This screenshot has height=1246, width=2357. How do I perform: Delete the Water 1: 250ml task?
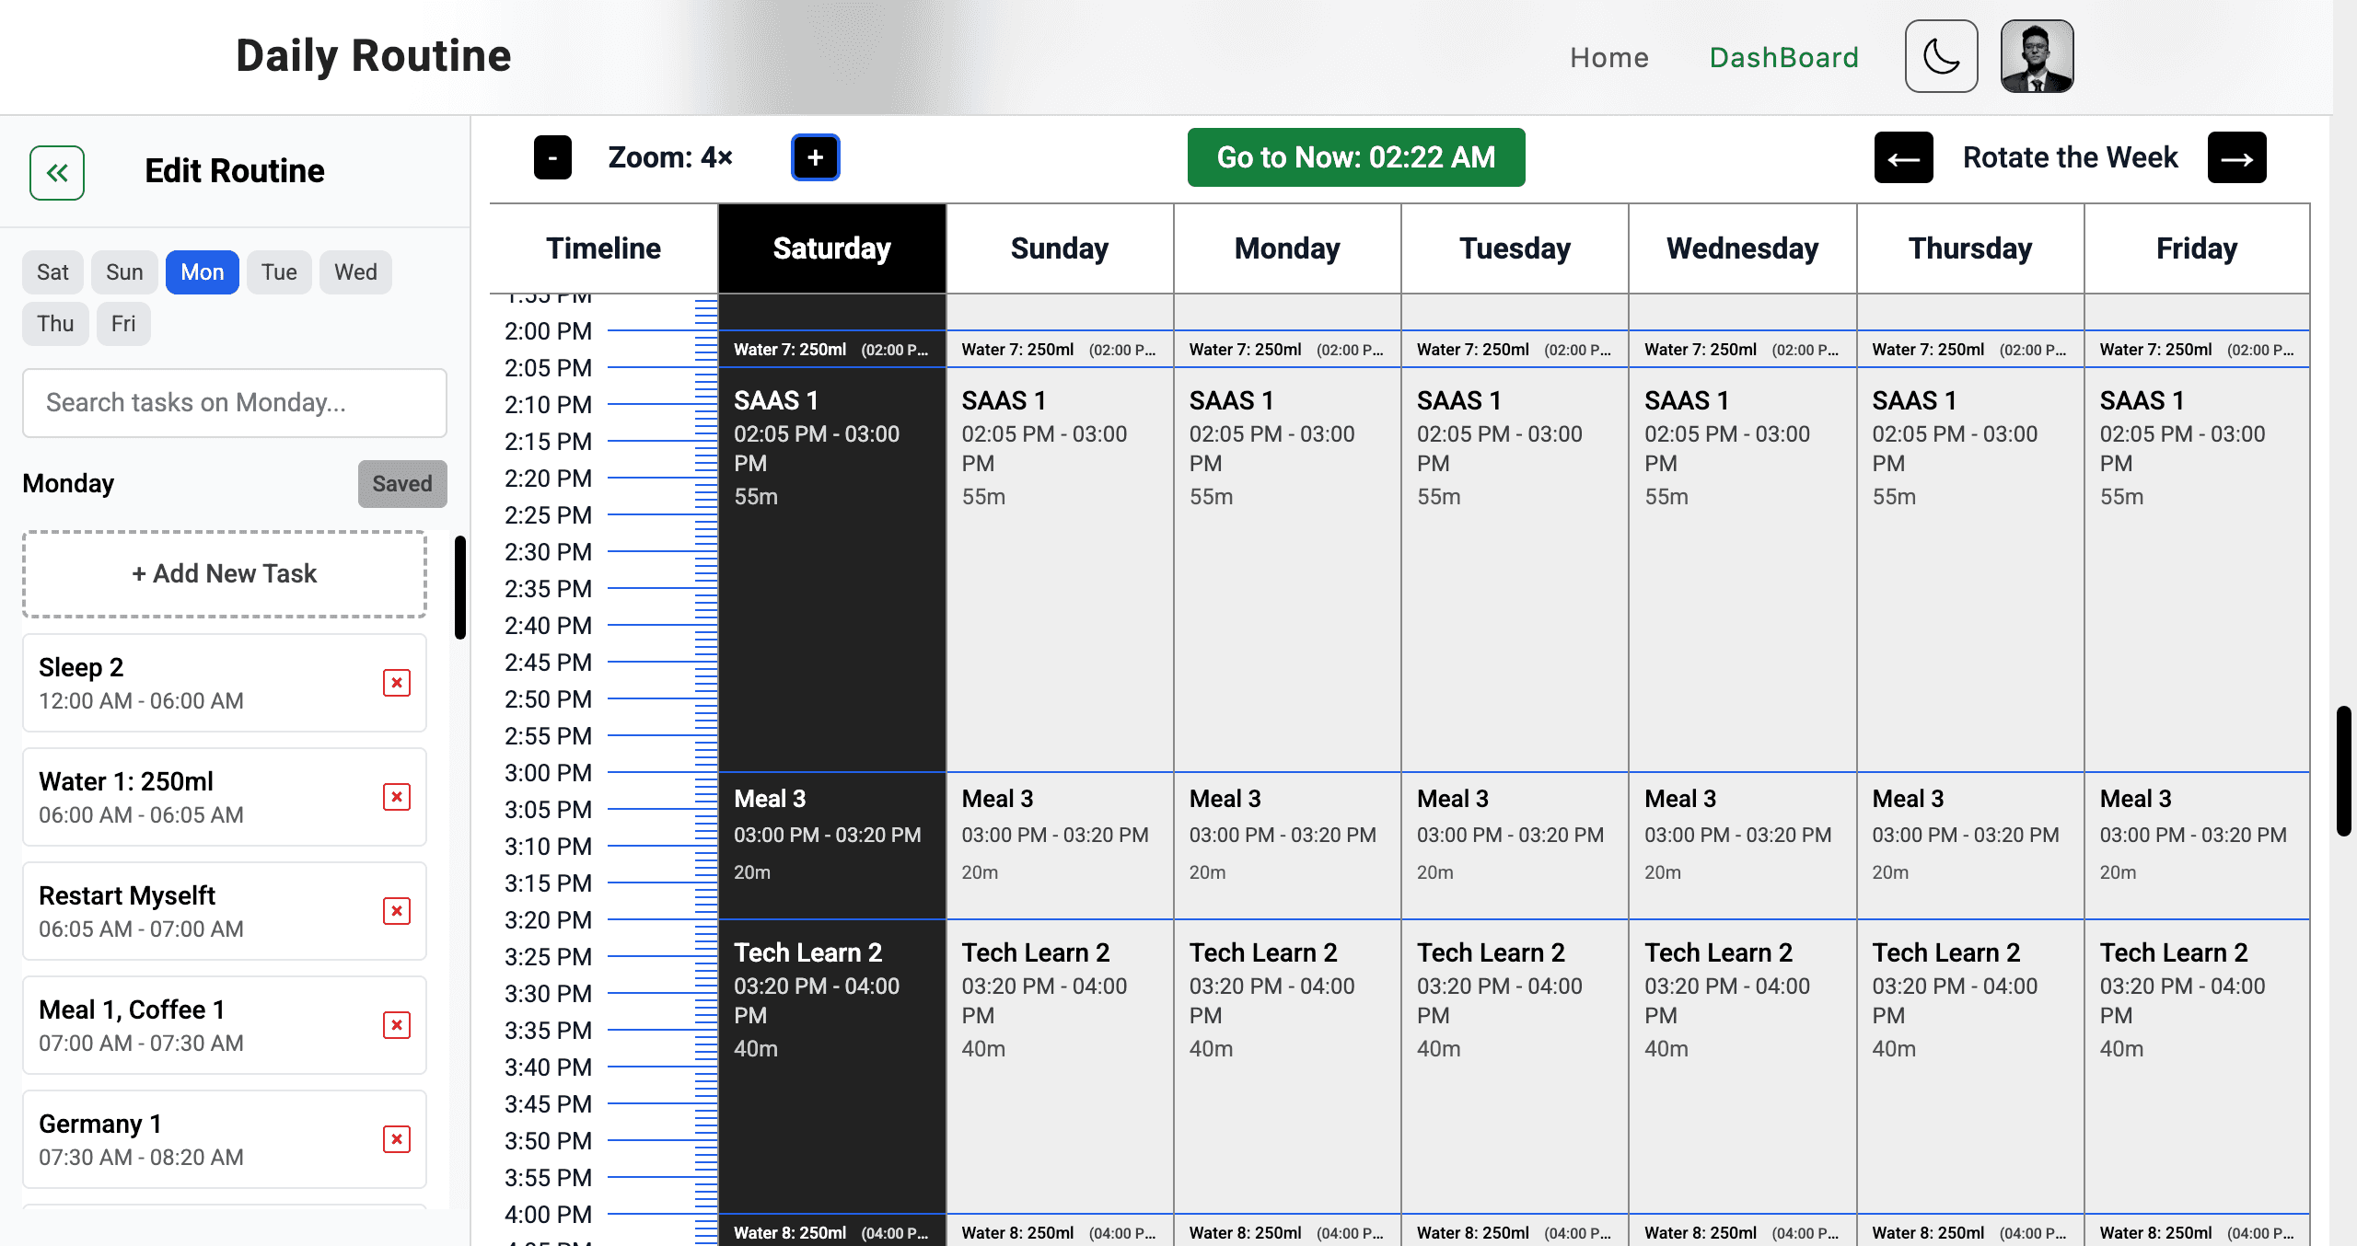[397, 797]
